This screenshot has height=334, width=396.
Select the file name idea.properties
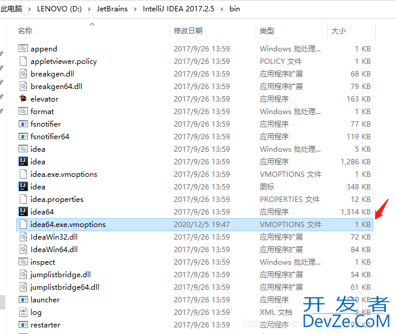pyautogui.click(x=57, y=200)
